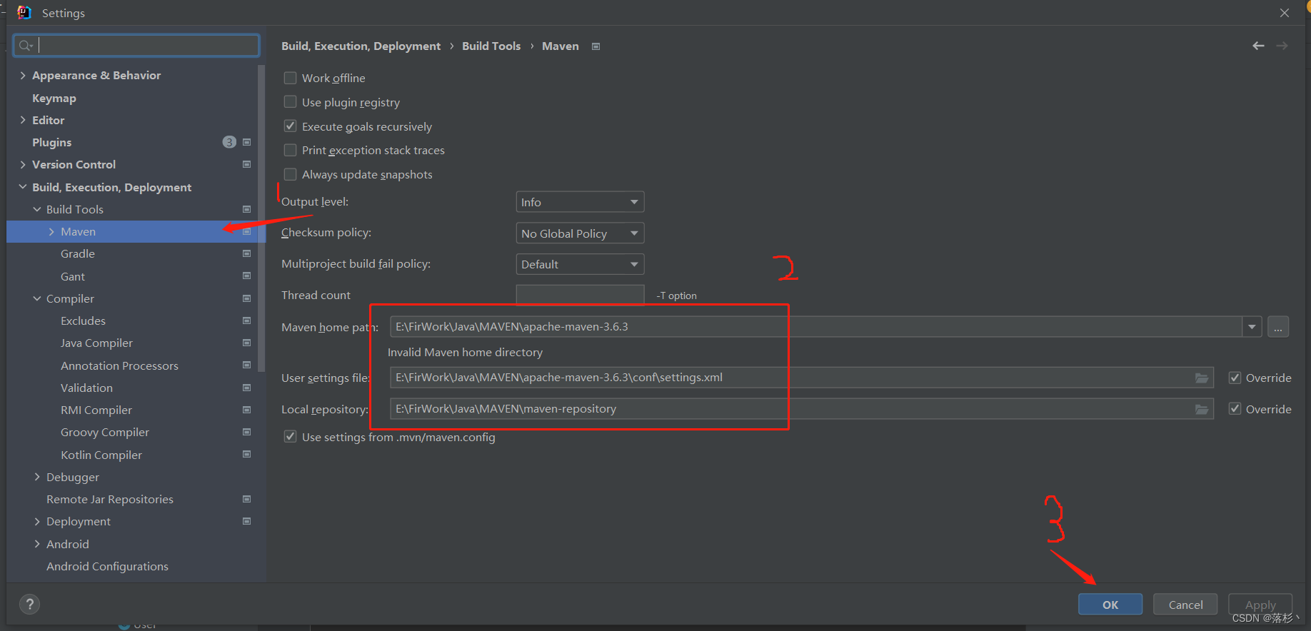1311x631 pixels.
Task: Toggle Override for Local repository
Action: coord(1235,409)
